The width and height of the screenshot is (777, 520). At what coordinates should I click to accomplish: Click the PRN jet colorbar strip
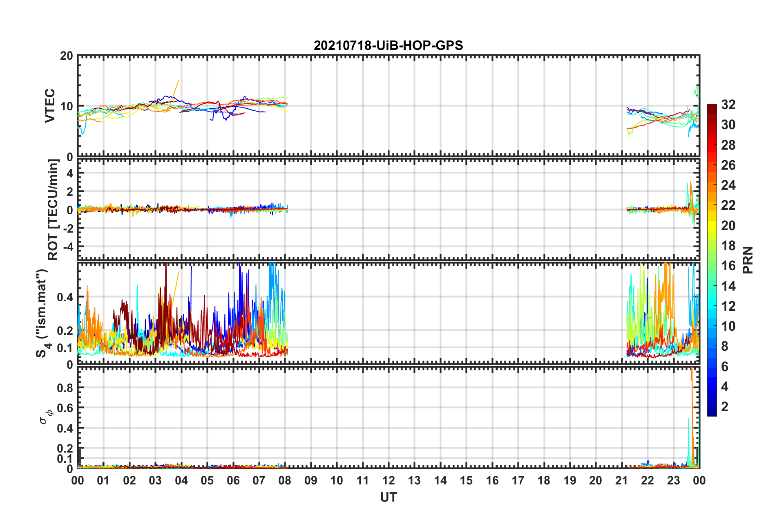click(x=712, y=260)
